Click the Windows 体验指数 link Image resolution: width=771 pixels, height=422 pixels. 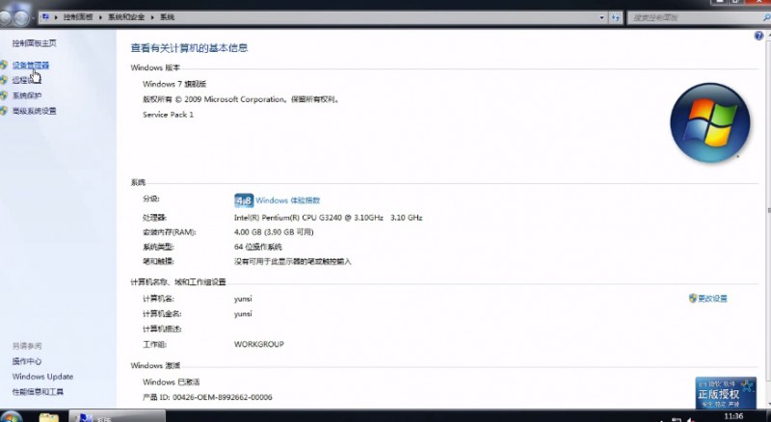[287, 200]
